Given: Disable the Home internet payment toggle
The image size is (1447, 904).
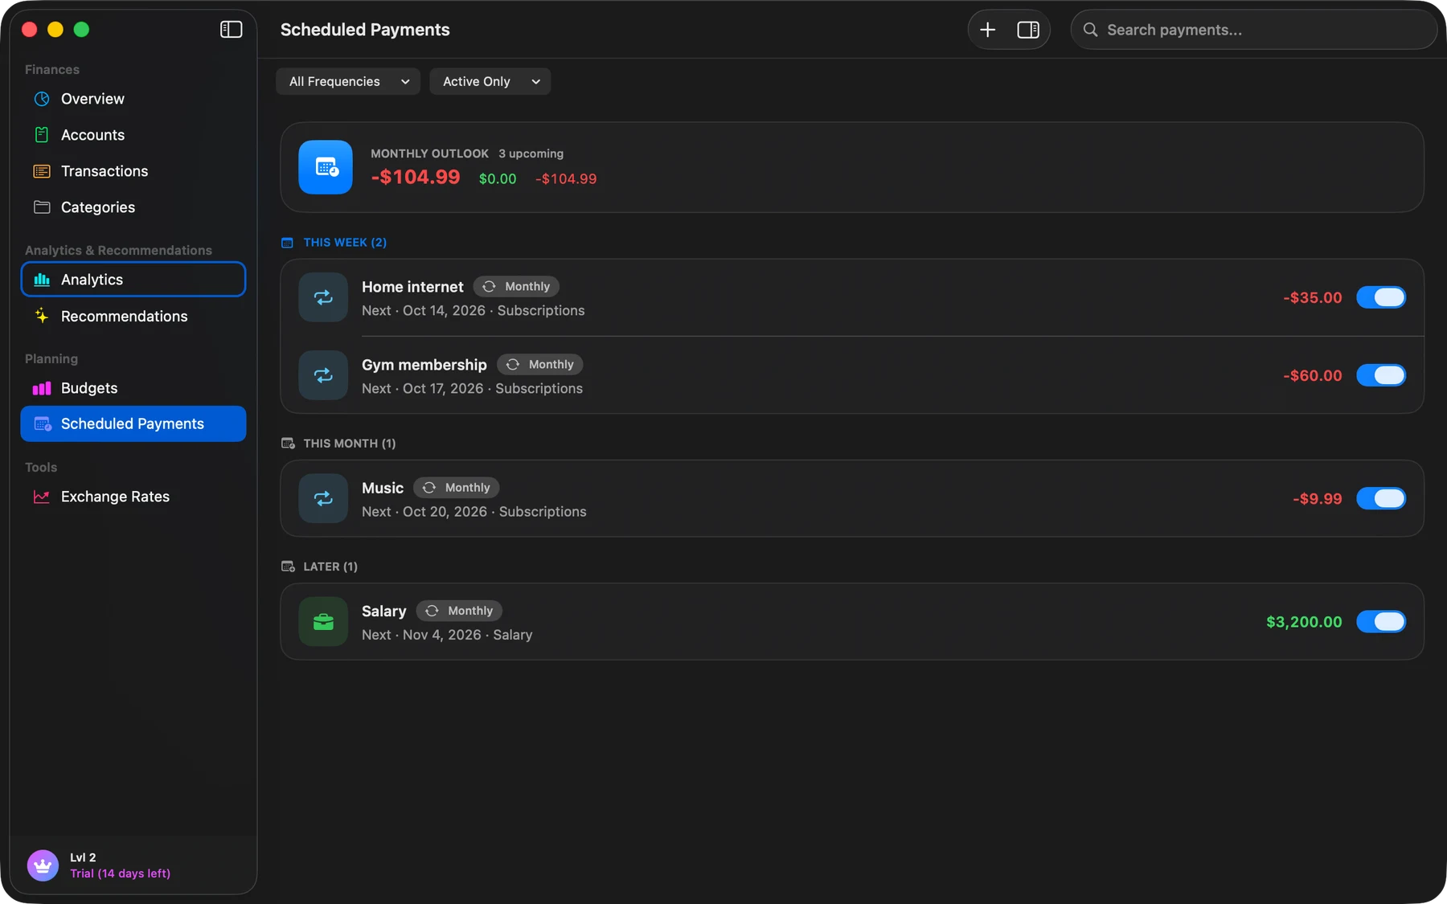Looking at the screenshot, I should [x=1381, y=297].
